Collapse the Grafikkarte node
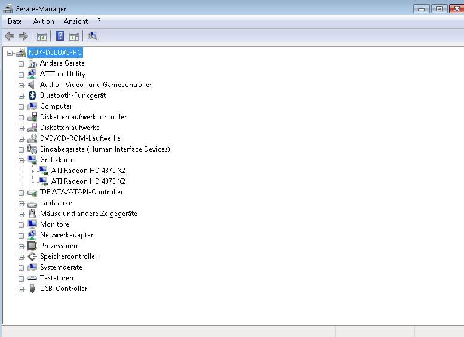464x337 pixels. coord(21,160)
